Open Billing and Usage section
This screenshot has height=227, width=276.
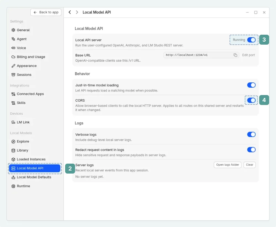[35, 57]
